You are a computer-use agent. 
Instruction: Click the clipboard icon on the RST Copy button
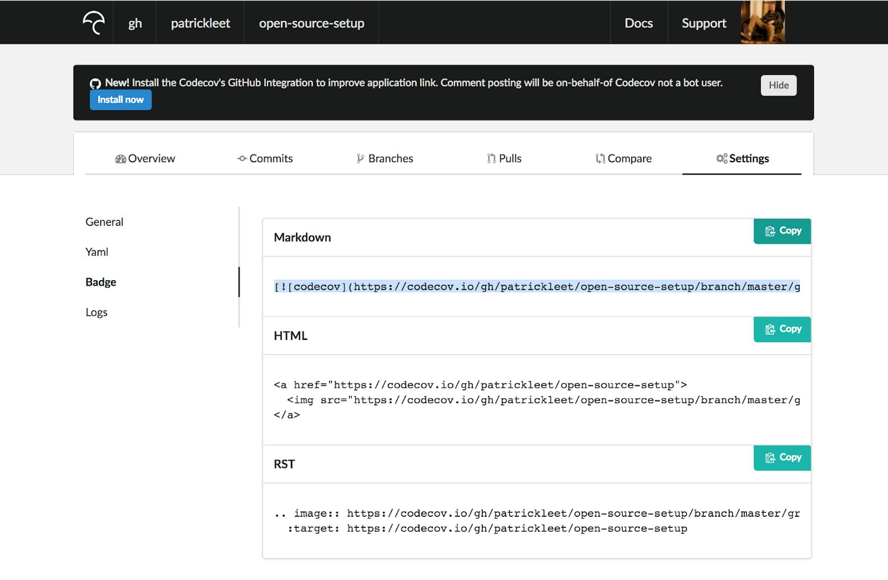pos(770,458)
